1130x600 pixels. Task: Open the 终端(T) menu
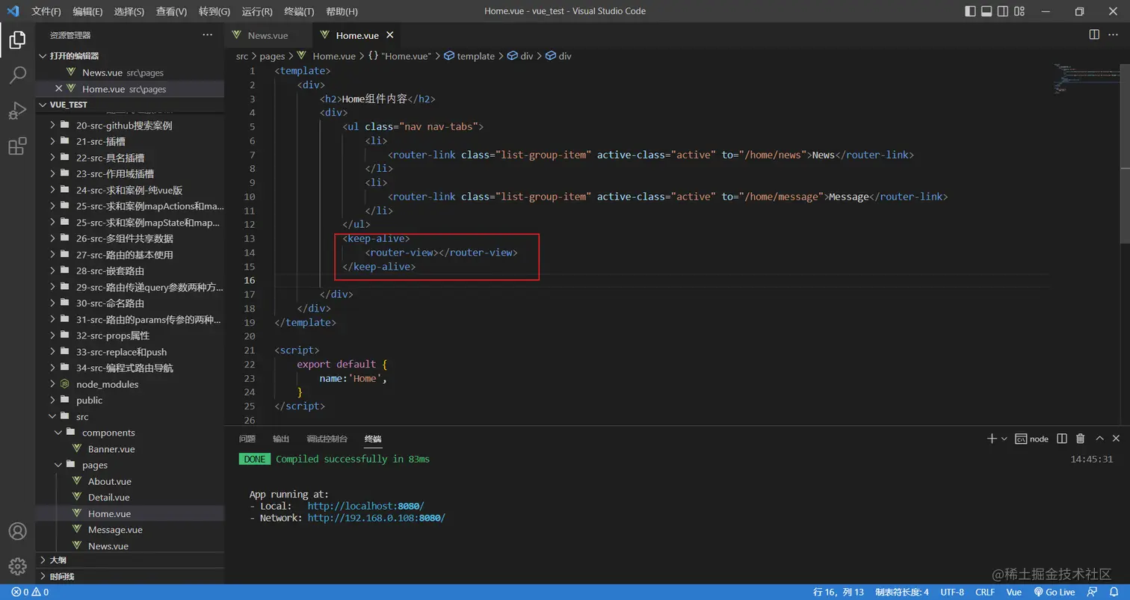click(x=300, y=11)
